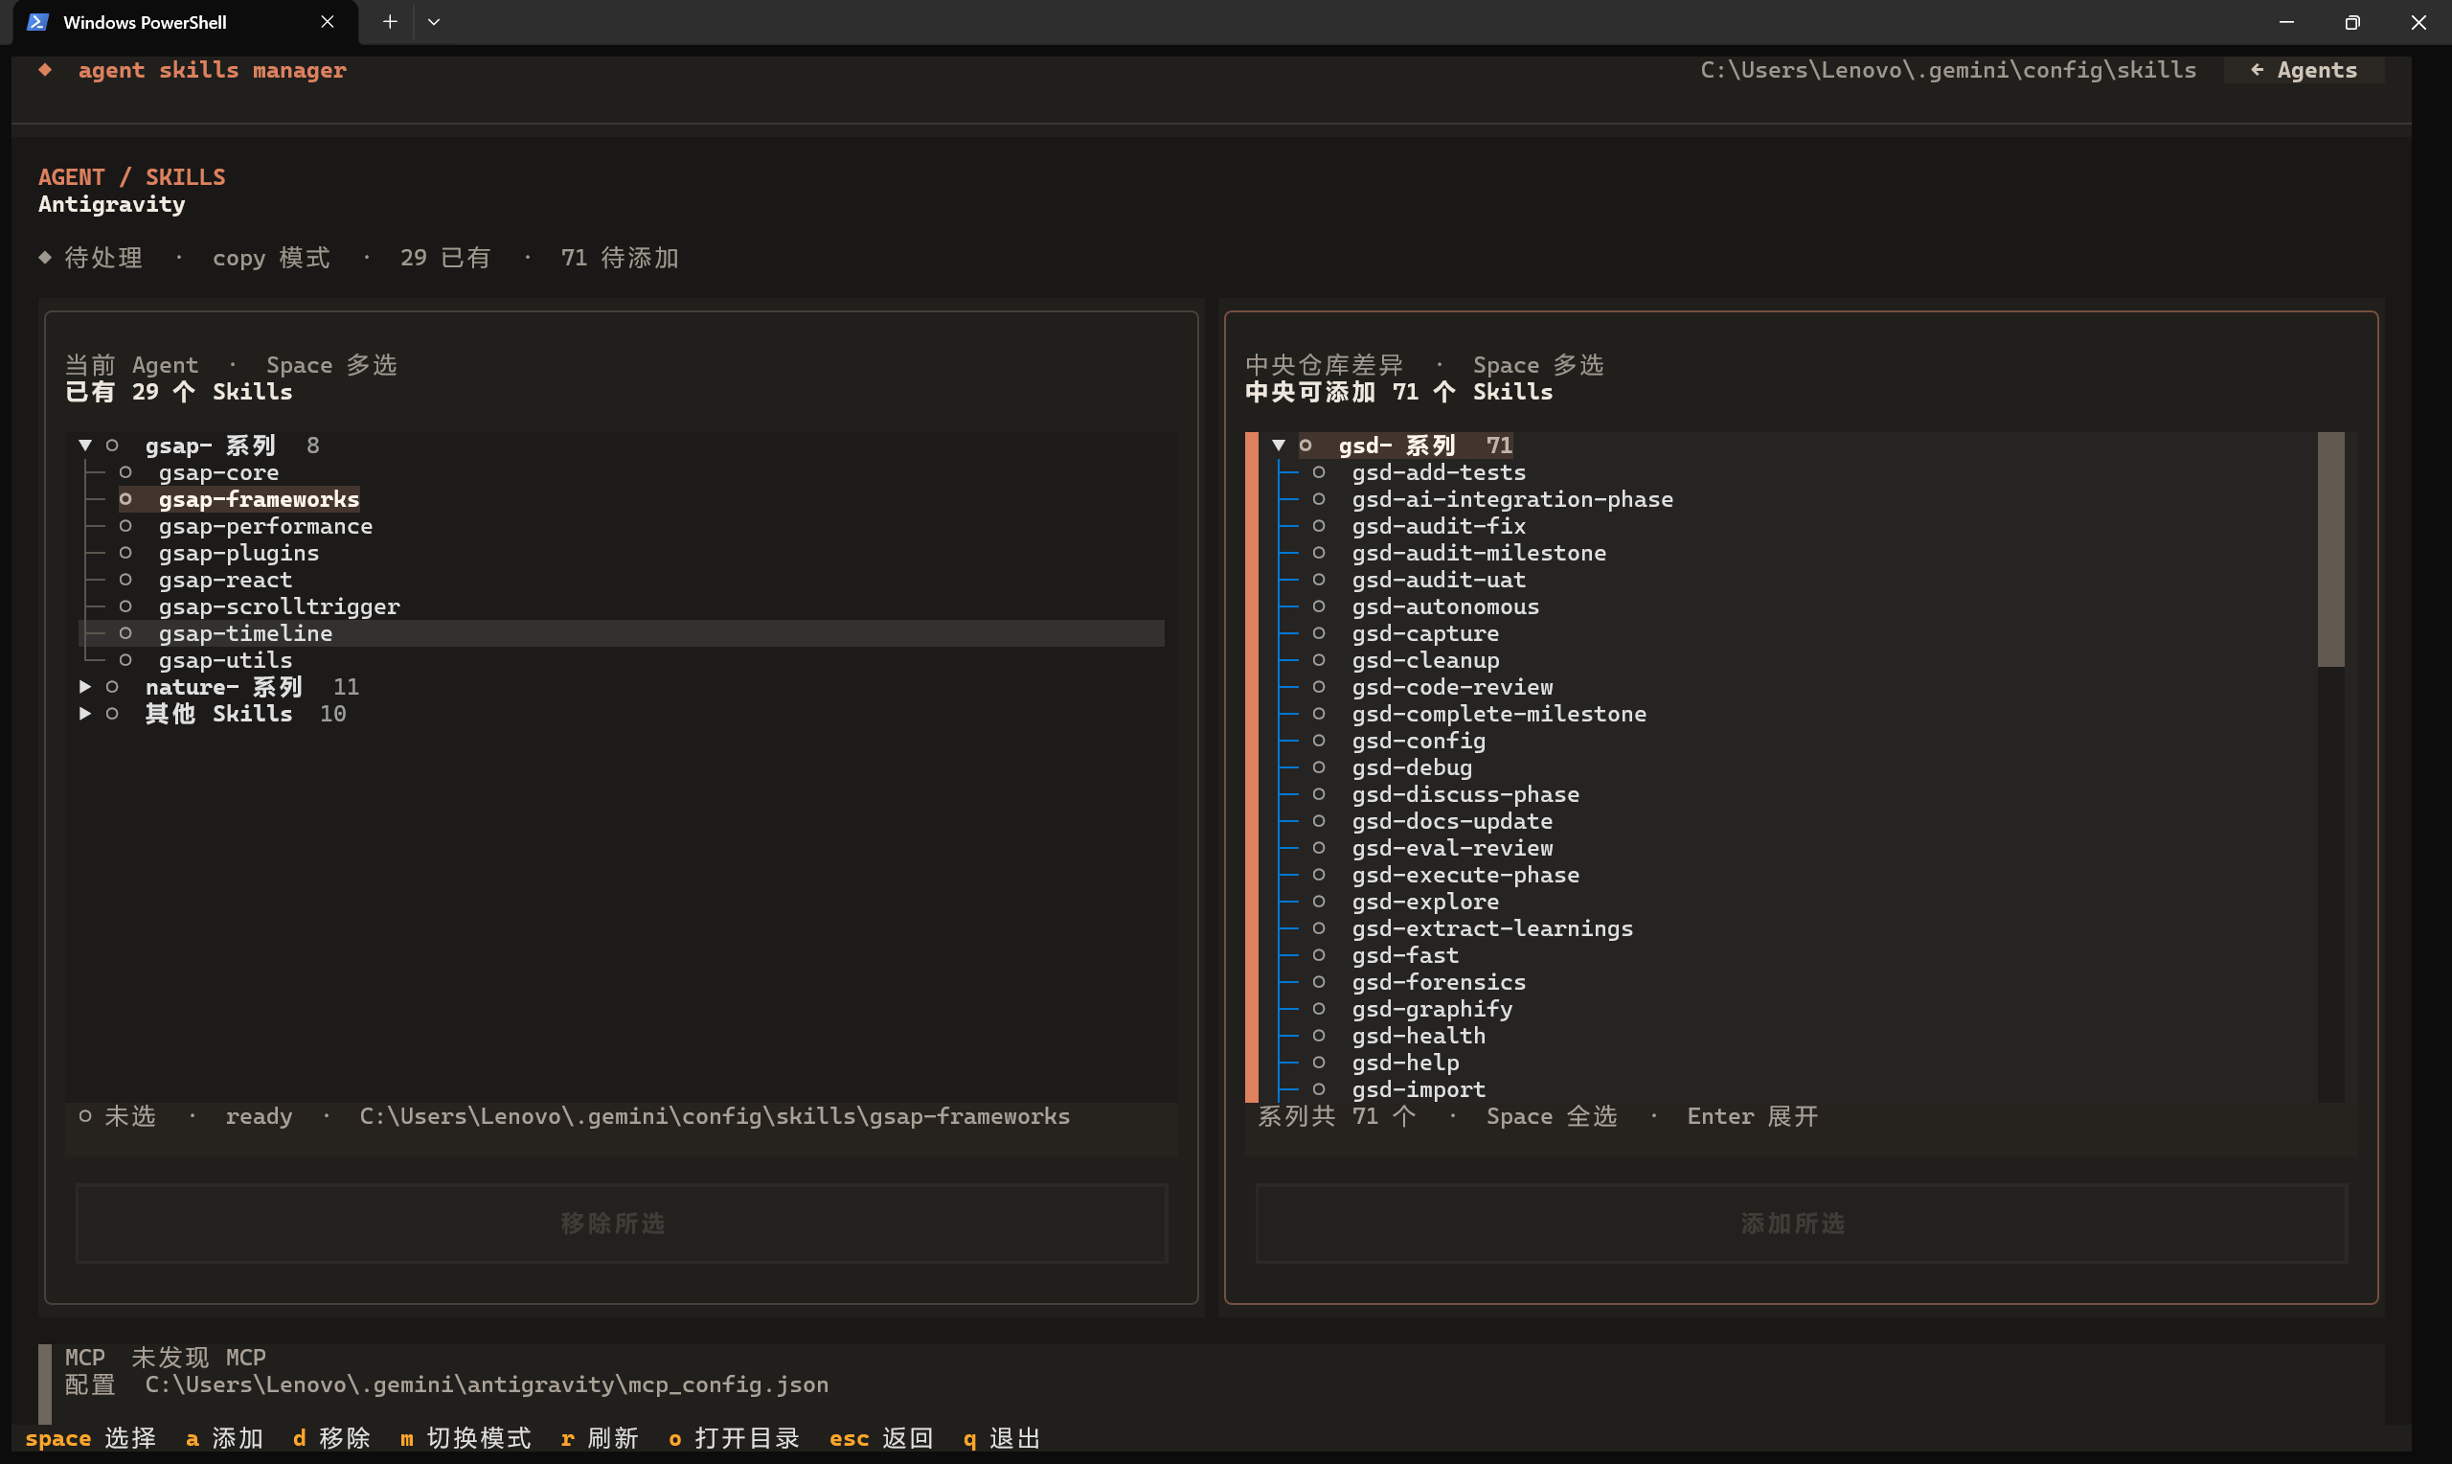Open a new tab with plus icon

tap(391, 22)
